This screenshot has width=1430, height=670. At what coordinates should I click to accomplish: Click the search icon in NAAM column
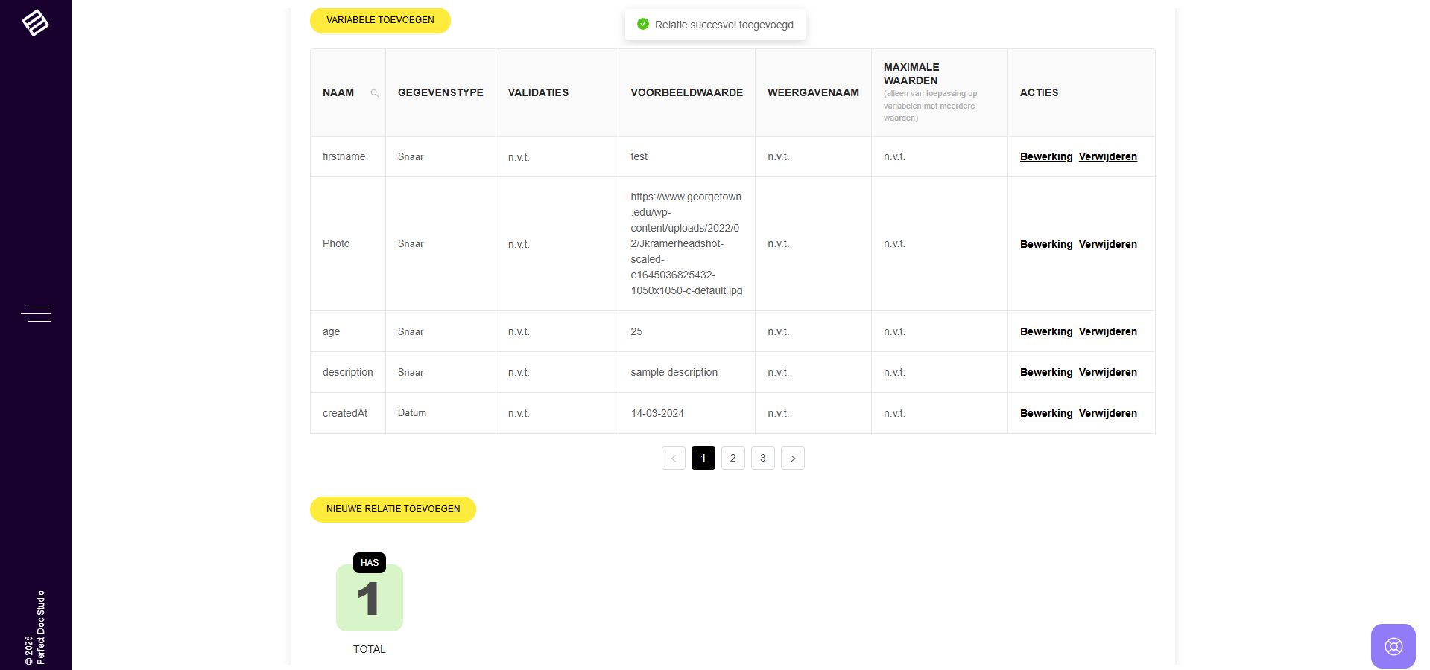tap(375, 93)
